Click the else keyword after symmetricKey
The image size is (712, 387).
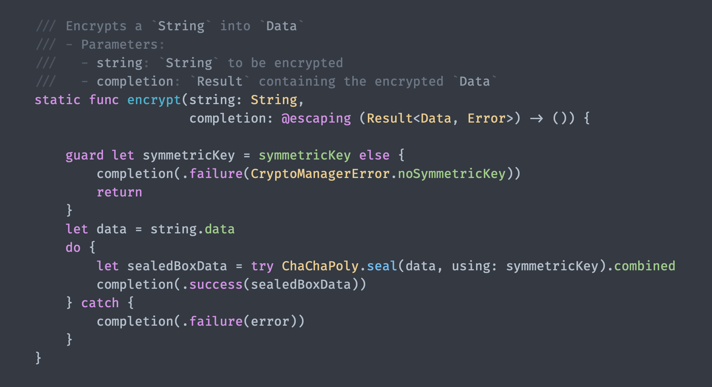click(374, 155)
